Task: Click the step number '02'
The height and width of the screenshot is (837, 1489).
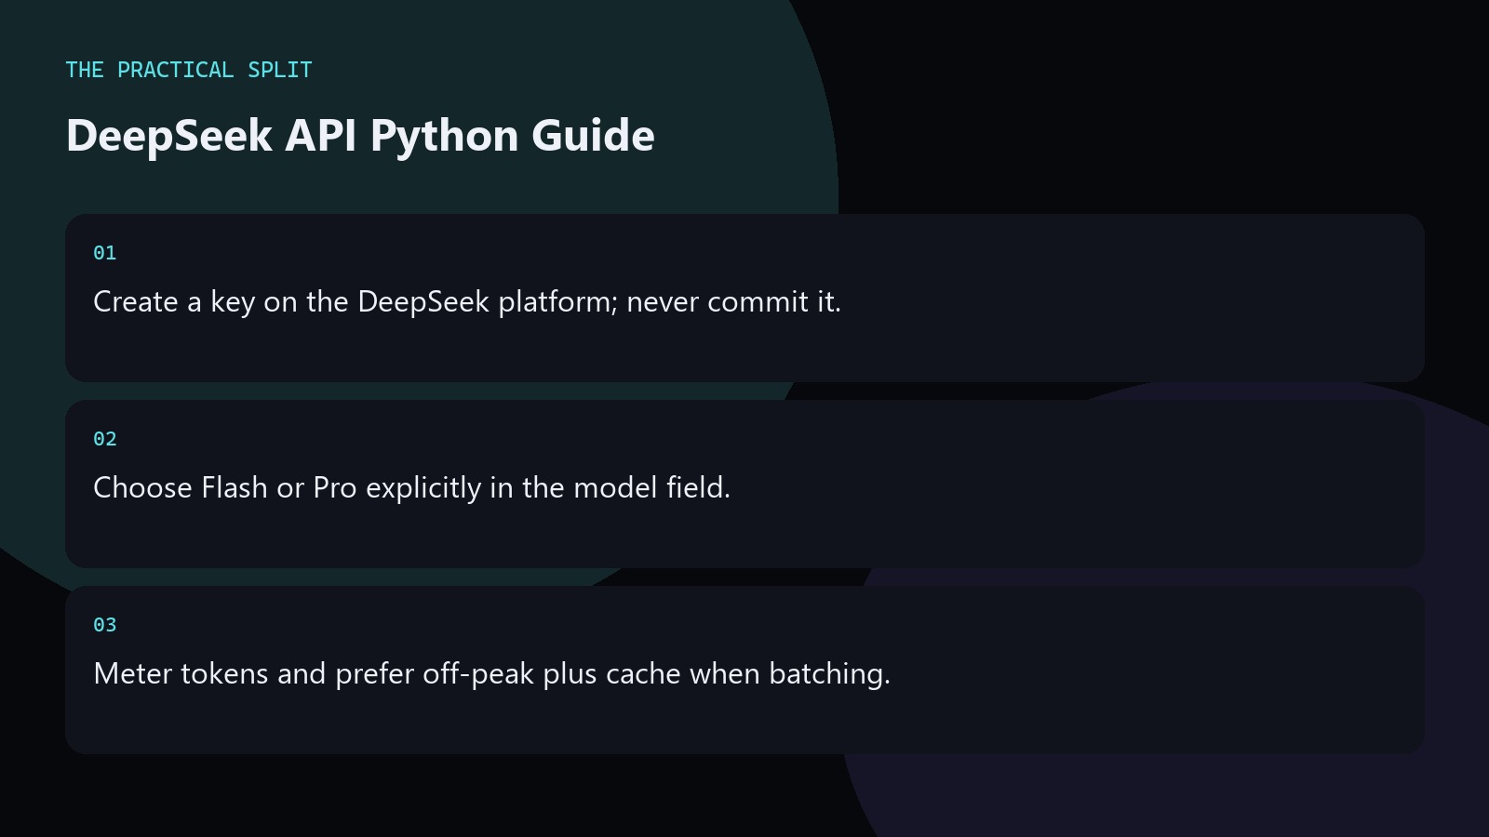Action: tap(105, 439)
